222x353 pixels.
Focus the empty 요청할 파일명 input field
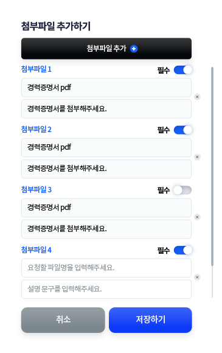[106, 268]
